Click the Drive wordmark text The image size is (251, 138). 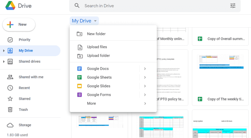(x=25, y=6)
